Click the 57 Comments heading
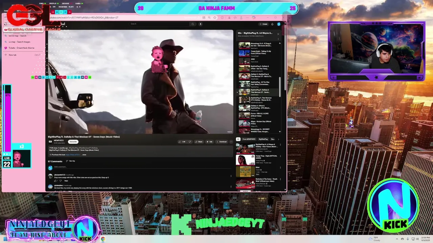The width and height of the screenshot is (433, 243). 55,161
